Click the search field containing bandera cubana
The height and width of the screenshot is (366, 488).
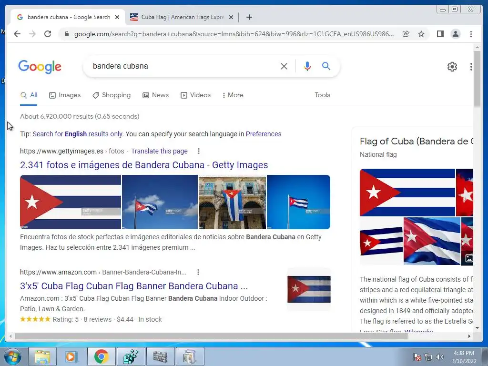point(183,66)
